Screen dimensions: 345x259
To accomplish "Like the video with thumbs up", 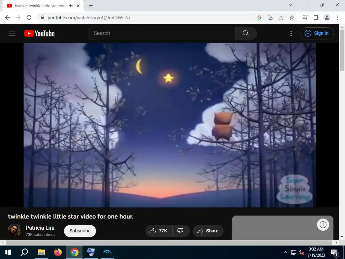I will (158, 231).
